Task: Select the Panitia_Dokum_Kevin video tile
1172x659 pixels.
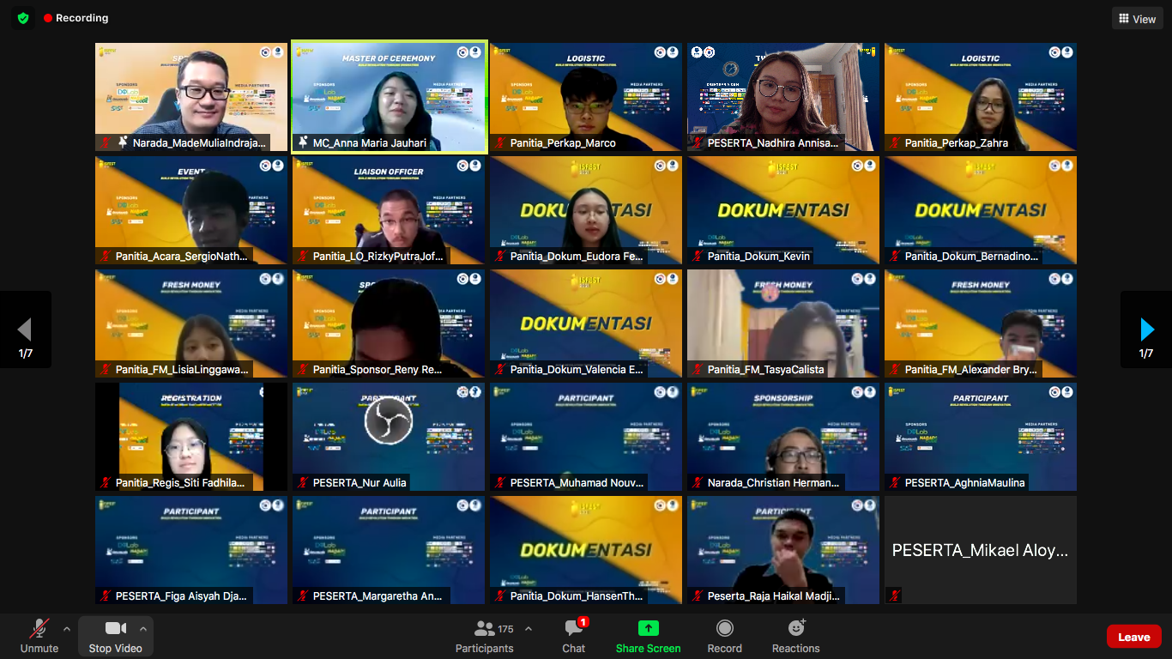Action: pos(783,209)
